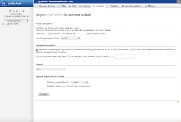Open the Serveur actuel dropdown
181x122 pixels.
tap(17, 17)
